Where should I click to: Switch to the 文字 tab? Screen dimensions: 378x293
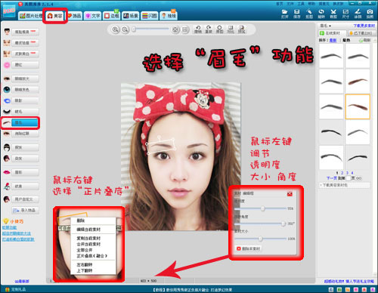click(x=93, y=16)
